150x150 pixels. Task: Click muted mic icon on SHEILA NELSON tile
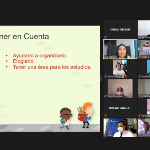click(x=105, y=37)
